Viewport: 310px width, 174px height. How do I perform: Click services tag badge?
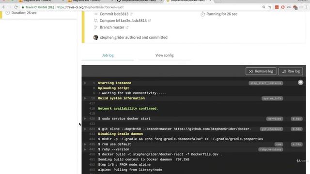click(x=275, y=119)
